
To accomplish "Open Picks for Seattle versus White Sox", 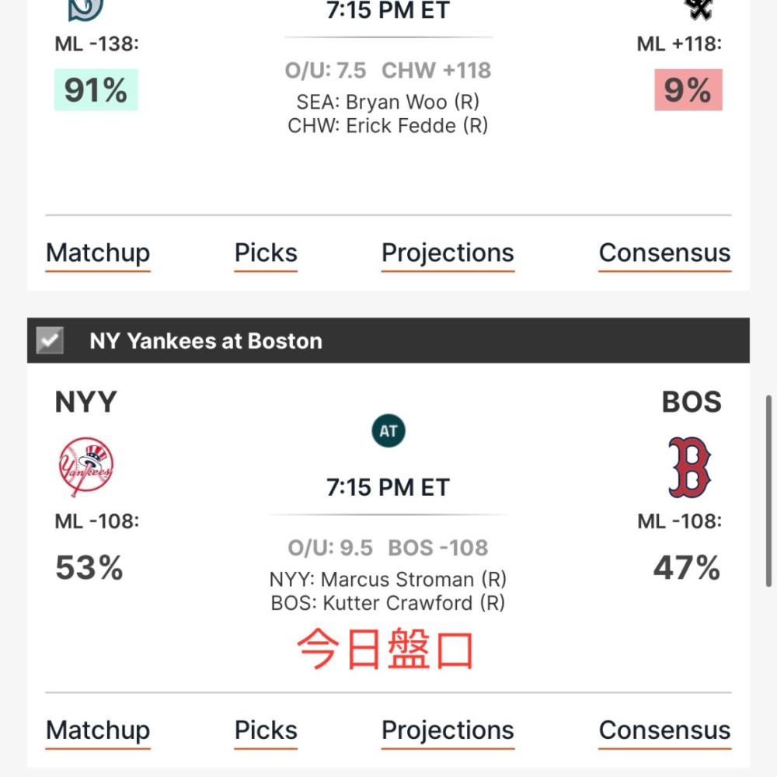I will [x=266, y=253].
